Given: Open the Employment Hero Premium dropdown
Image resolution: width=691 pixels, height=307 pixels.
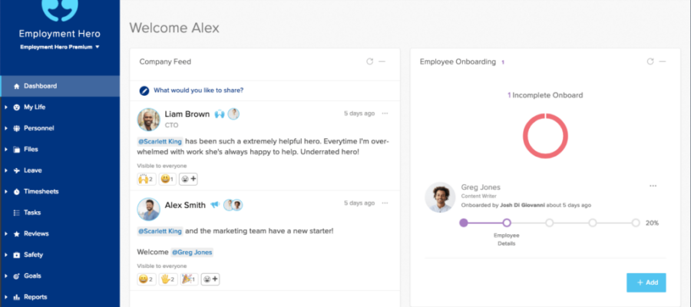Looking at the screenshot, I should [x=59, y=47].
